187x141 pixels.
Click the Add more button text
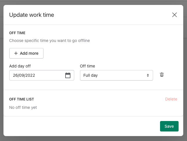(29, 53)
